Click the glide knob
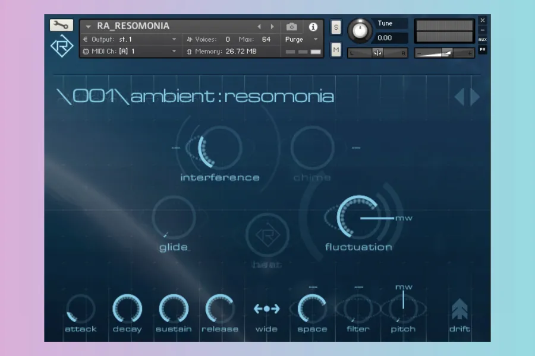The image size is (535, 356). [174, 217]
